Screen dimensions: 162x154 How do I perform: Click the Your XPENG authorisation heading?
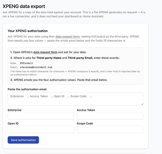[x=28, y=31]
